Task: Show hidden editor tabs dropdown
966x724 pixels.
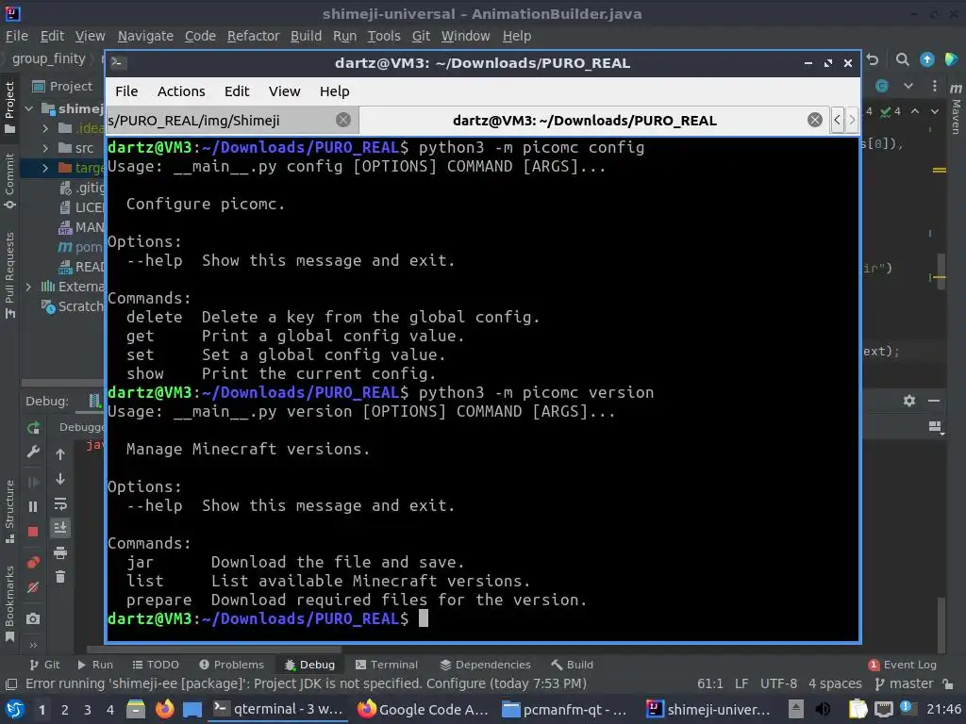Action: [908, 86]
